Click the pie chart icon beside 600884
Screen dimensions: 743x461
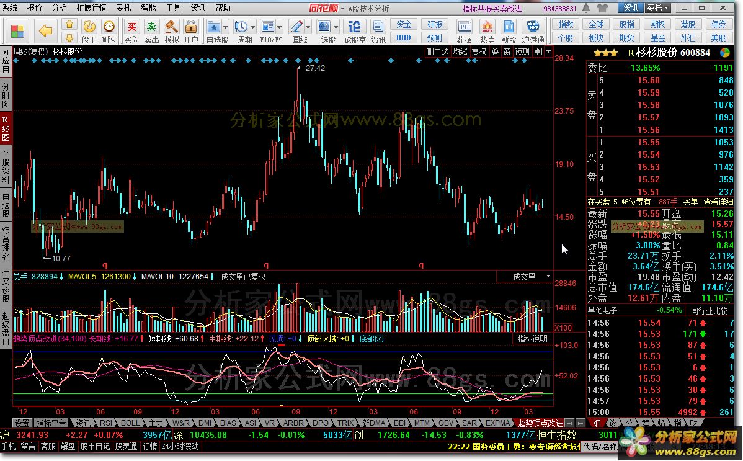pos(725,53)
